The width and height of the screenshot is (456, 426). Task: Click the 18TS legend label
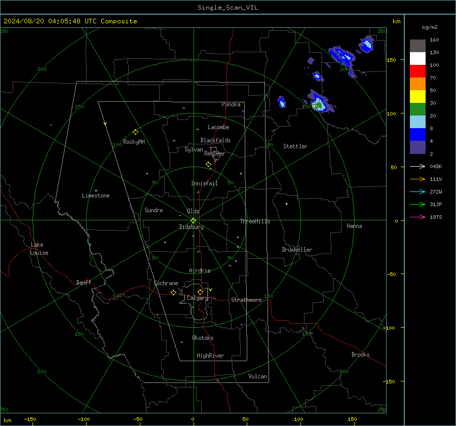pyautogui.click(x=436, y=217)
